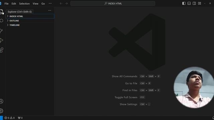Open the customize layout button
The width and height of the screenshot is (214, 120).
200,3
